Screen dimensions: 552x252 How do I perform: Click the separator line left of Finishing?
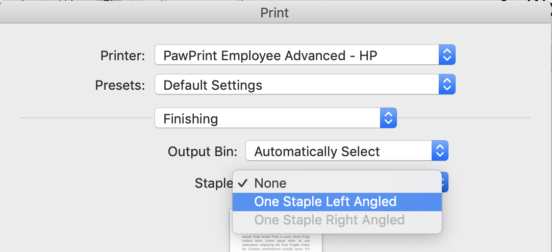pyautogui.click(x=87, y=118)
